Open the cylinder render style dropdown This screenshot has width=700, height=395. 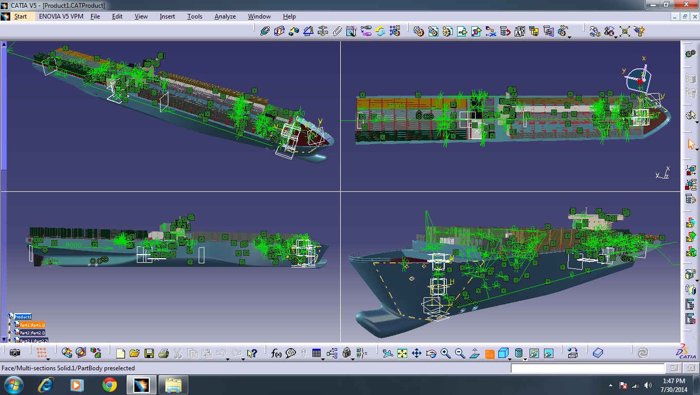[x=525, y=358]
